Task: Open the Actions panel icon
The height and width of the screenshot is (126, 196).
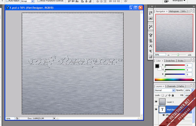Action: click(x=151, y=18)
